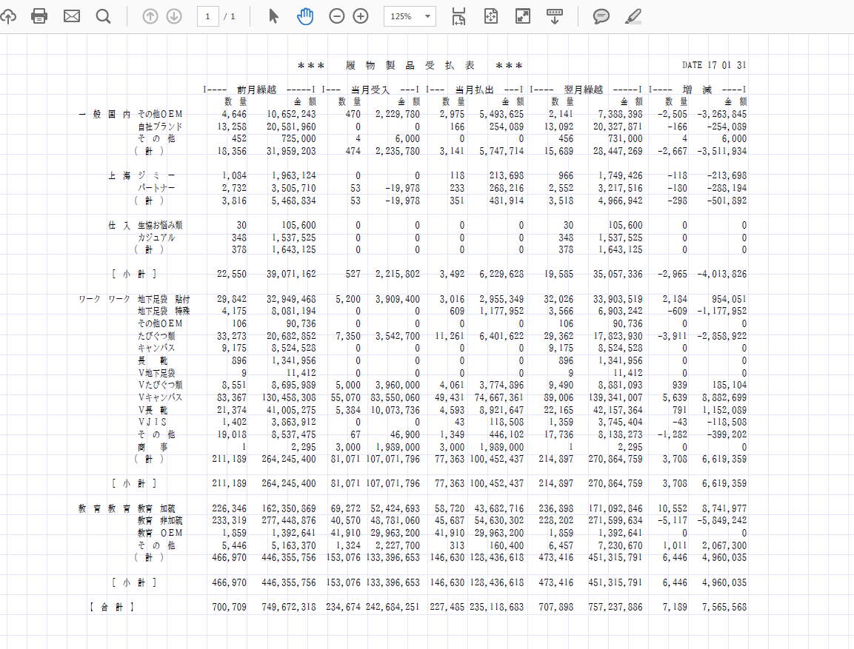Viewport: 854px width, 649px height.
Task: Activate the selection arrow tool
Action: tap(274, 16)
